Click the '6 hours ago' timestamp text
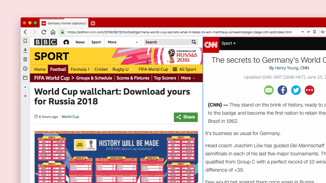Screen dimensions: 326x183 [x=48, y=117]
